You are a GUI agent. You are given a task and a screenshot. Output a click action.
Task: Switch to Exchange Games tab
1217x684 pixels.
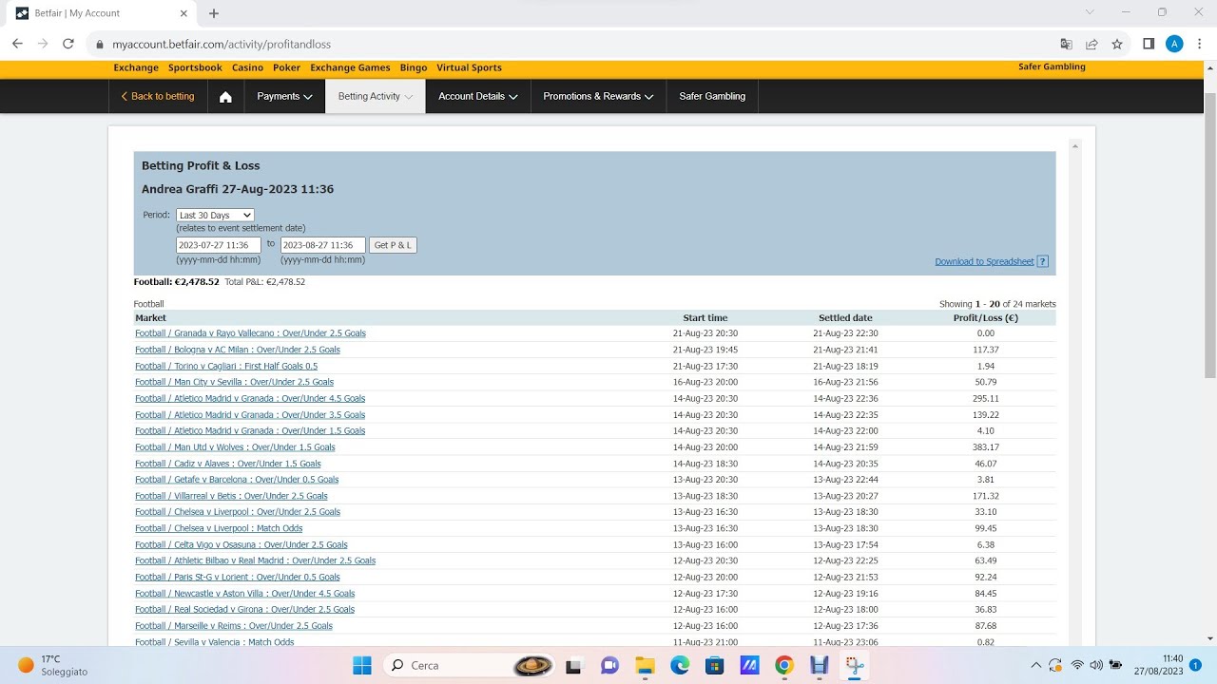coord(350,67)
